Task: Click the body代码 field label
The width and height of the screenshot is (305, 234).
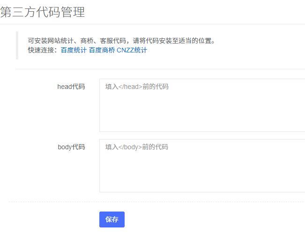Action: [71, 147]
